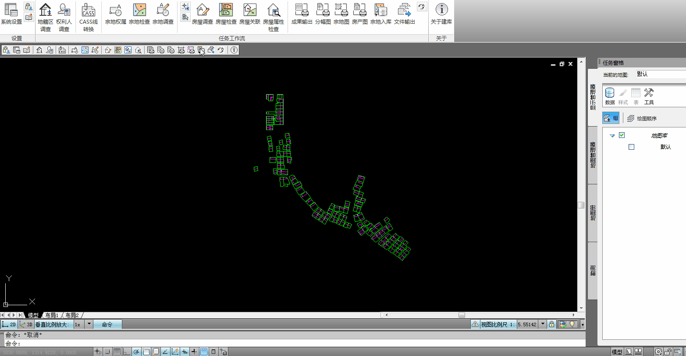Open the 房屋关联 tool
The image size is (686, 356).
250,14
